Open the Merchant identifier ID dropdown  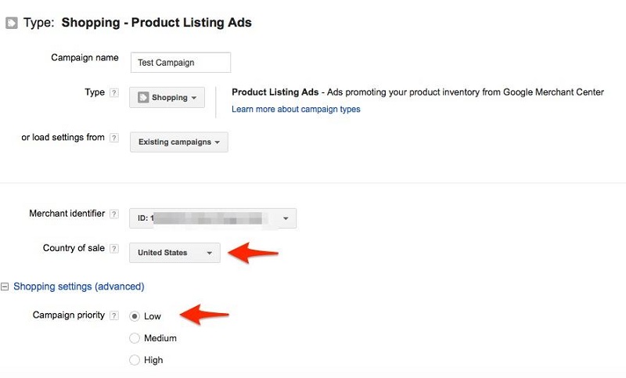pyautogui.click(x=212, y=218)
